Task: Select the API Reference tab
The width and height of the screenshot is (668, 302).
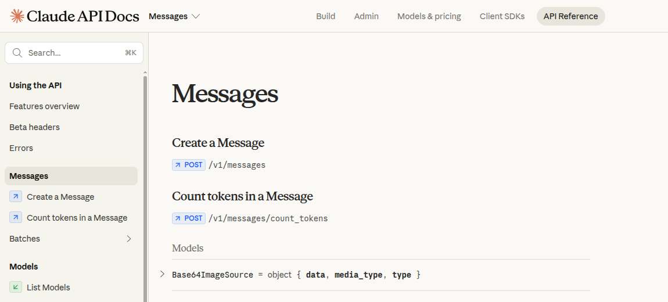Action: 571,16
